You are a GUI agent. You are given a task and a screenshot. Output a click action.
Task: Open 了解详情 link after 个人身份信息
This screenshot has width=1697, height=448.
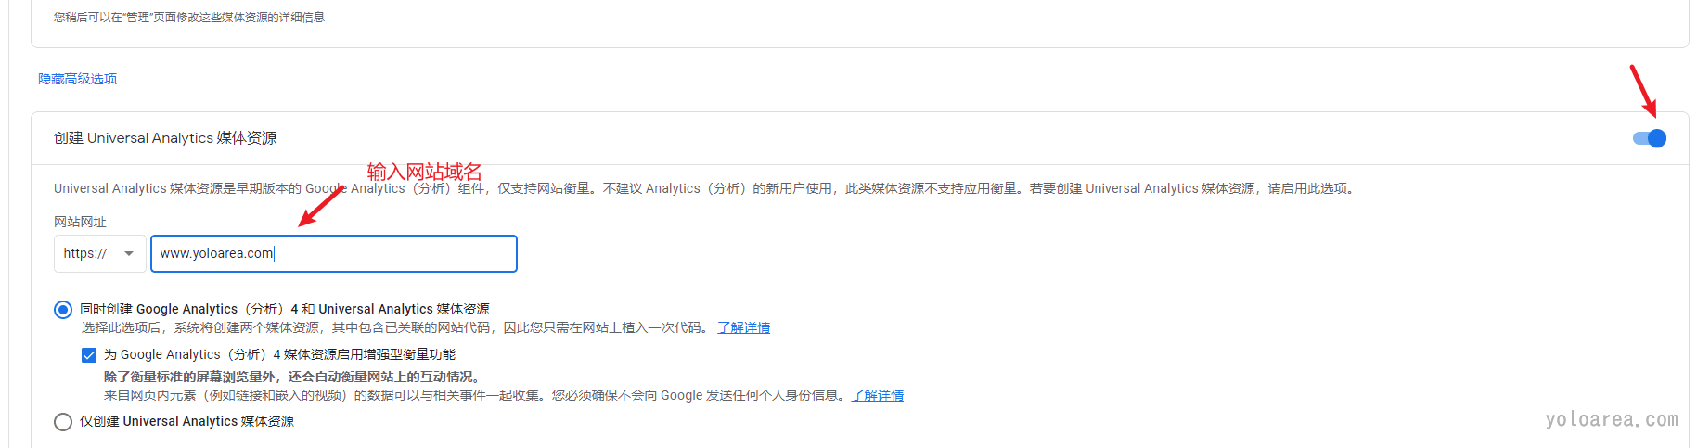click(x=877, y=395)
